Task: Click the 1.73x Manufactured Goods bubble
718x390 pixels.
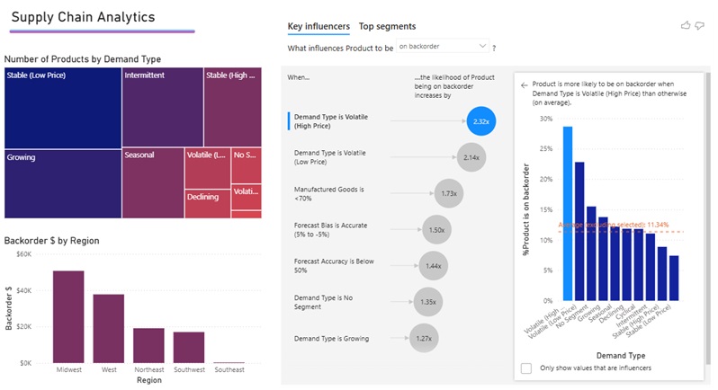Action: coord(448,193)
